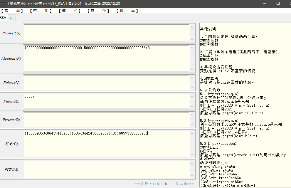291x188 pixels.
Task: Click Modulus(N) field scroll-down arrow
Action: 192,69
